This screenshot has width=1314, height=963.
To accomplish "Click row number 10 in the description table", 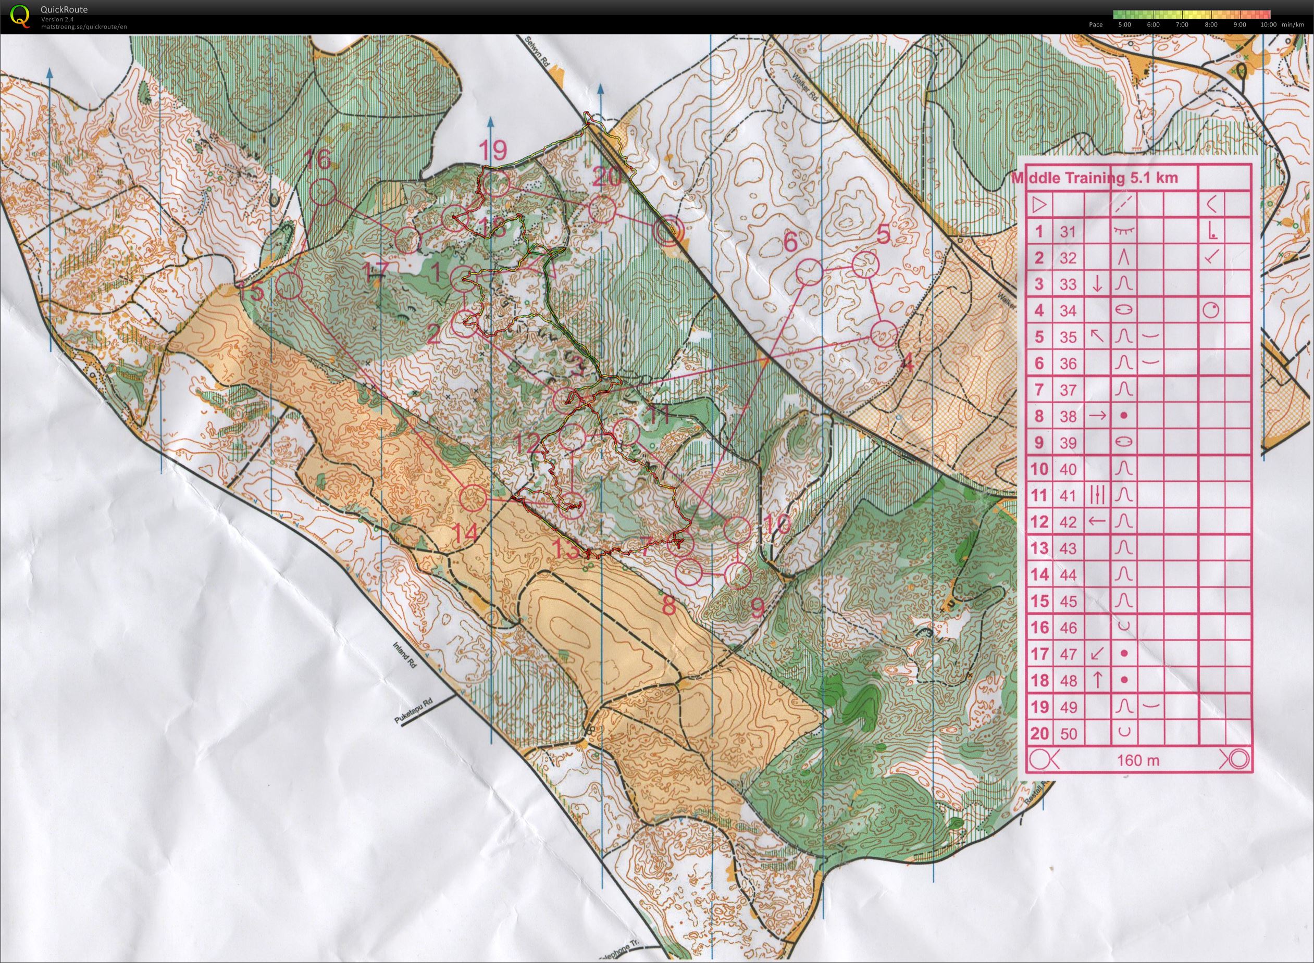I will point(1039,469).
